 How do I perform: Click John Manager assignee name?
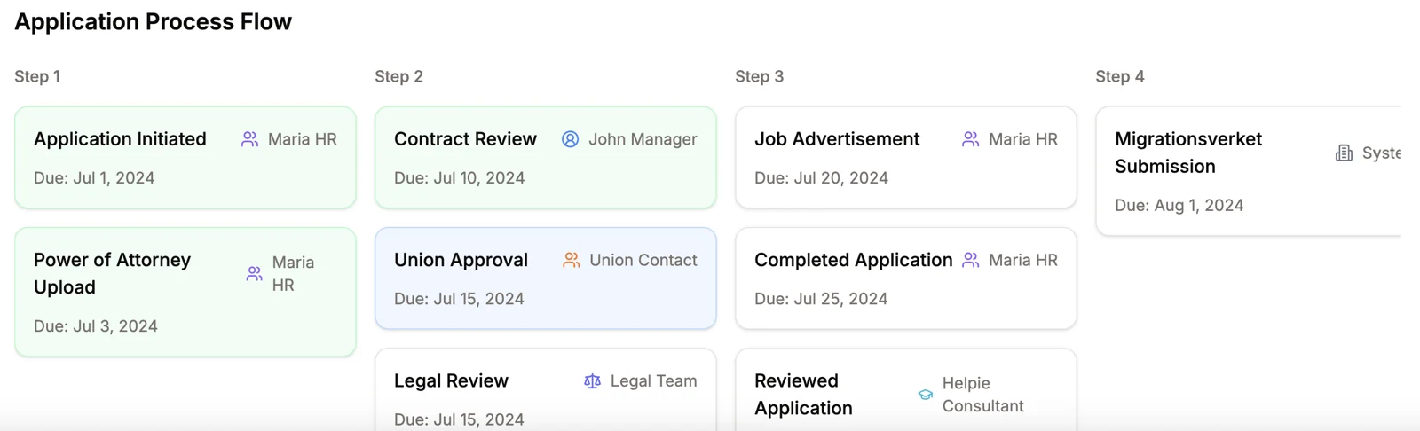tap(643, 139)
